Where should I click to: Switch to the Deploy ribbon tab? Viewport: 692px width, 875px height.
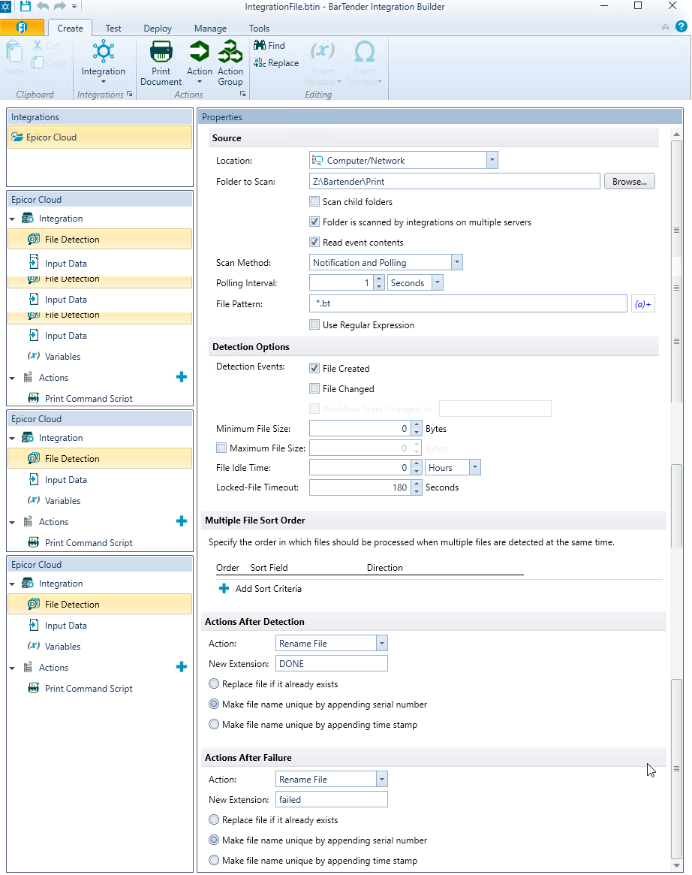(x=158, y=29)
